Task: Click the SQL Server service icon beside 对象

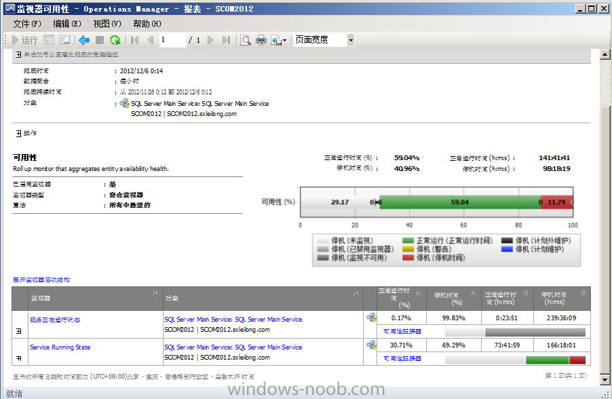Action: [125, 103]
